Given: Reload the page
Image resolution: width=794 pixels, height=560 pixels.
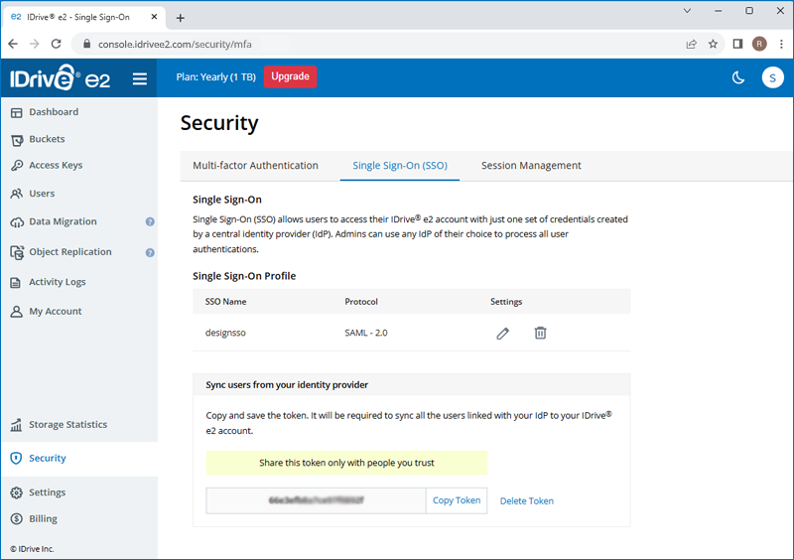Looking at the screenshot, I should click(x=57, y=44).
